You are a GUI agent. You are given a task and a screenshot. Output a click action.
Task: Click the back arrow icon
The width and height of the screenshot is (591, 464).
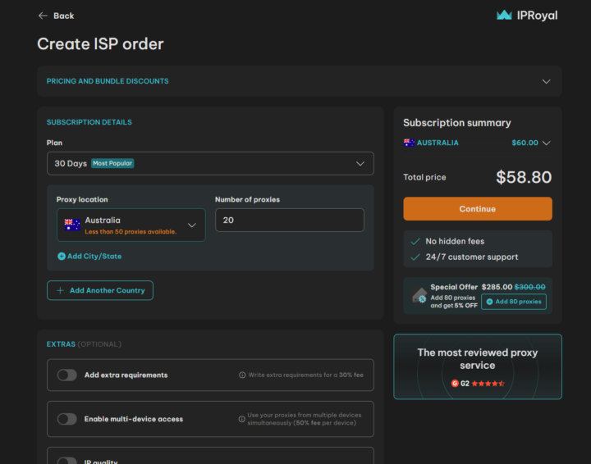tap(43, 16)
